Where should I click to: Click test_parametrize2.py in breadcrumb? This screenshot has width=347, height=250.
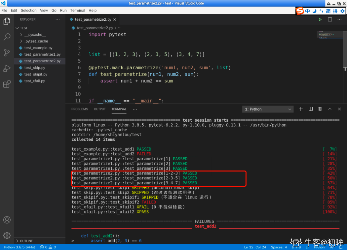(x=95, y=28)
